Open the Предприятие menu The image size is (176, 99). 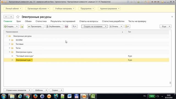[x=87, y=9]
